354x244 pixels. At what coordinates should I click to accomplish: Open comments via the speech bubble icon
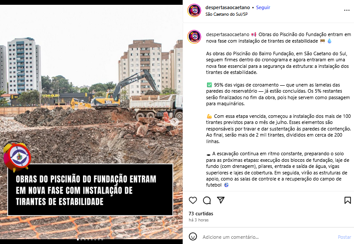tap(207, 200)
